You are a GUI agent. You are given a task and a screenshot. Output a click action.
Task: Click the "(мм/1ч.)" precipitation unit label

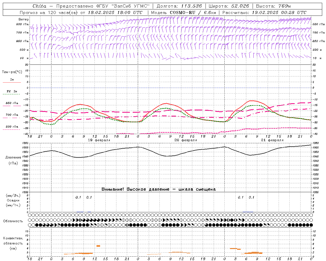[13, 205]
